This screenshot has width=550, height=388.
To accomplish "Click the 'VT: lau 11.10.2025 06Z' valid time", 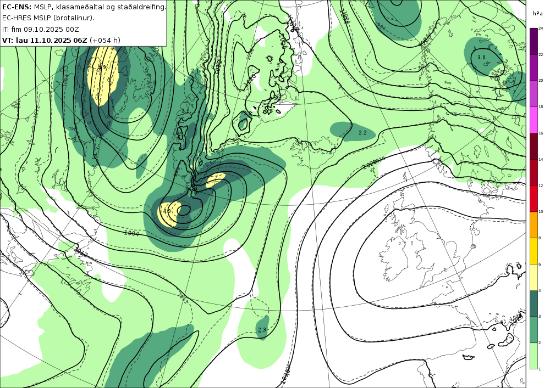I will point(45,40).
